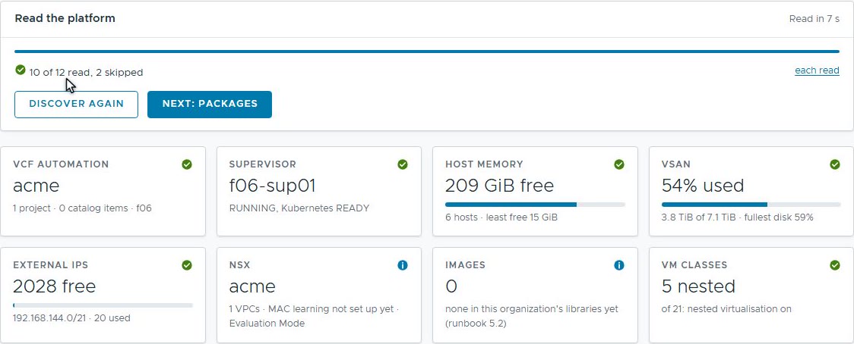
Task: Click "none in this organization's libraries yet" text
Action: [532, 309]
